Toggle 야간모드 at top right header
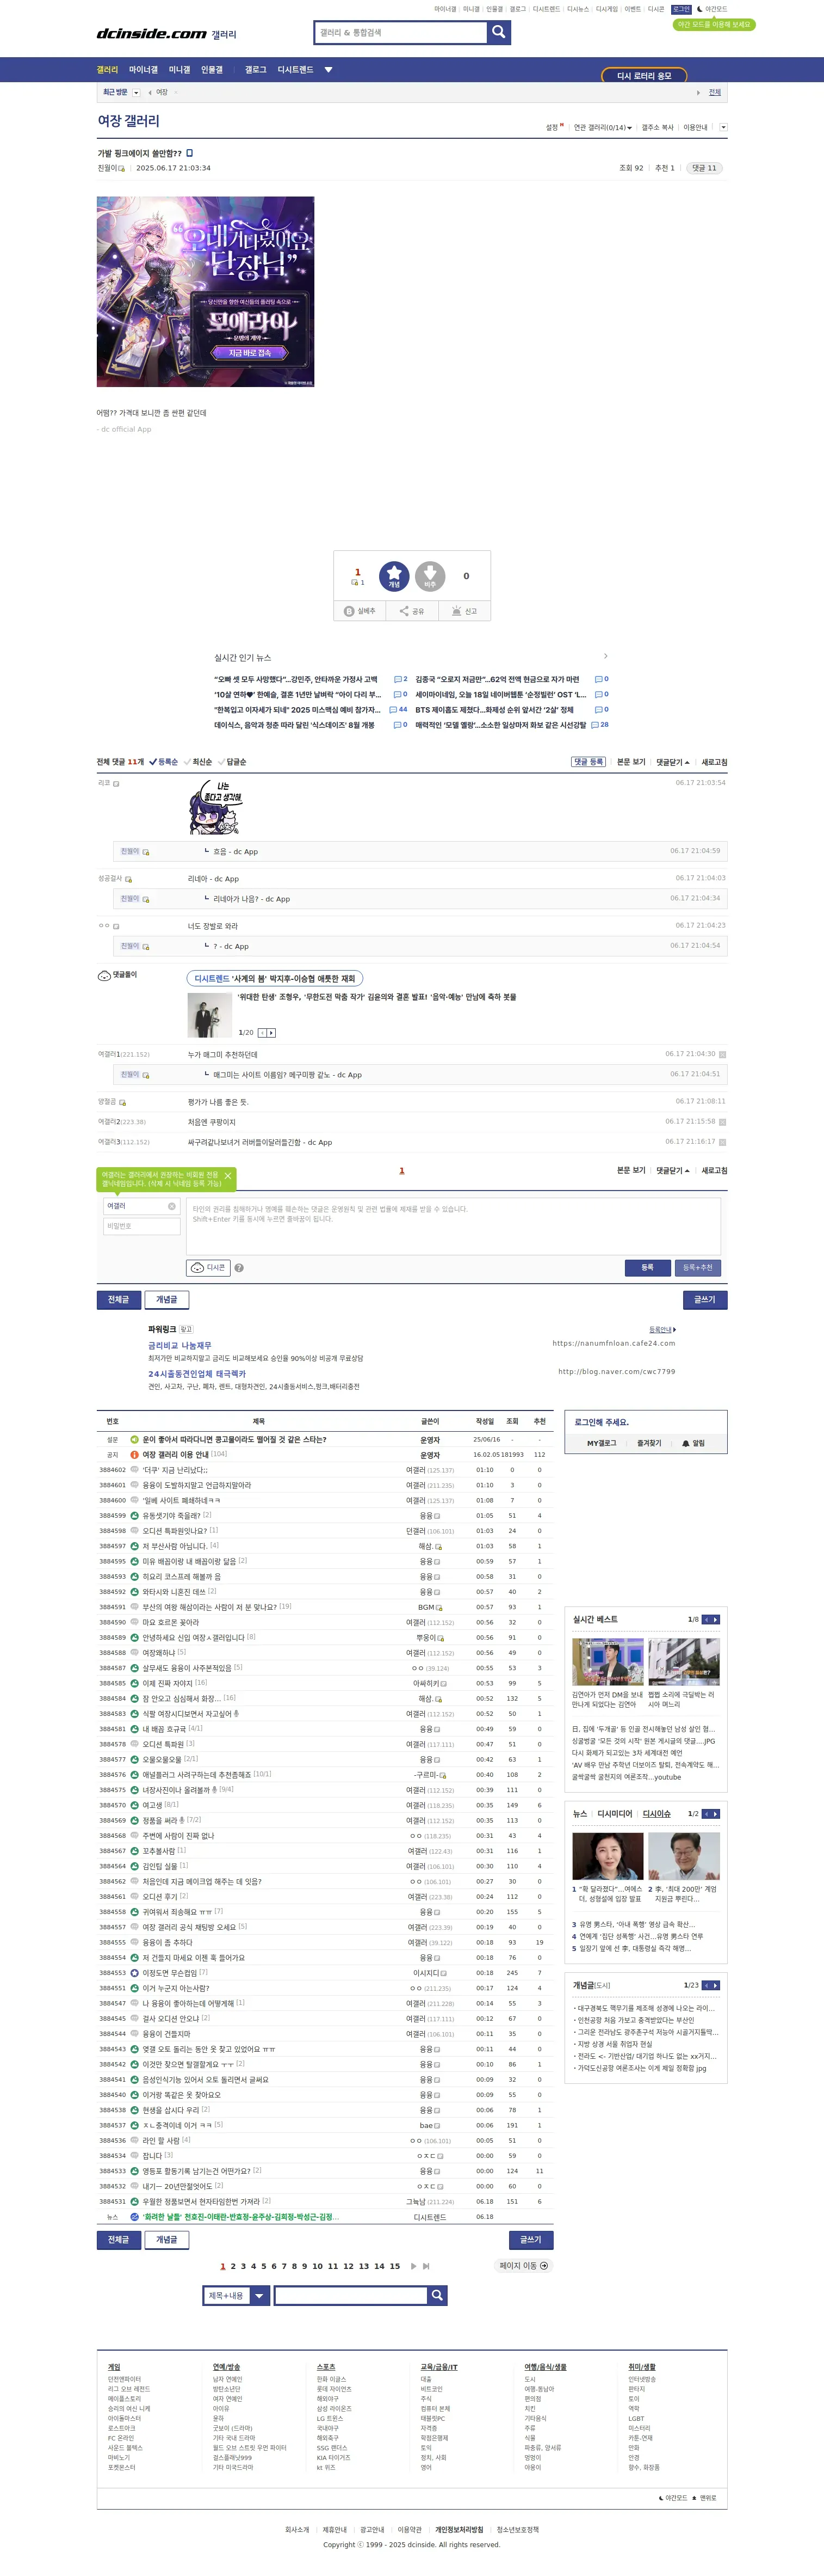Viewport: 824px width, 2576px height. click(x=712, y=9)
